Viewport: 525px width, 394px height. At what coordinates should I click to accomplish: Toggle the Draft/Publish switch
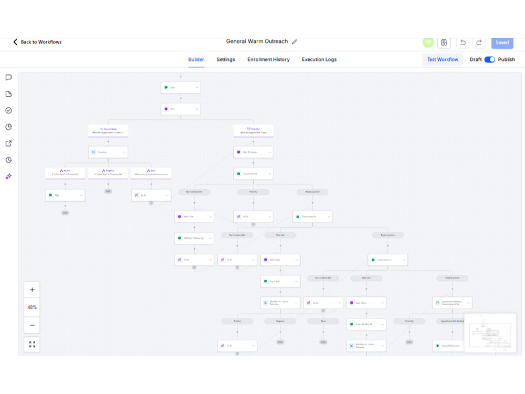click(489, 59)
